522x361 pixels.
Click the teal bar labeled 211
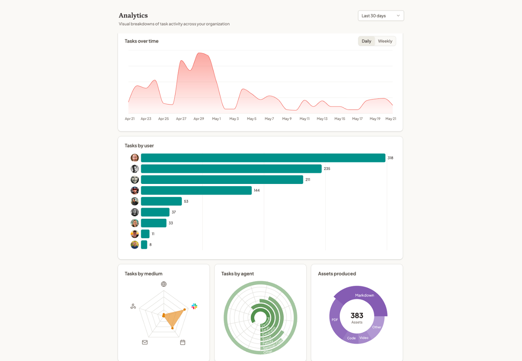click(222, 179)
